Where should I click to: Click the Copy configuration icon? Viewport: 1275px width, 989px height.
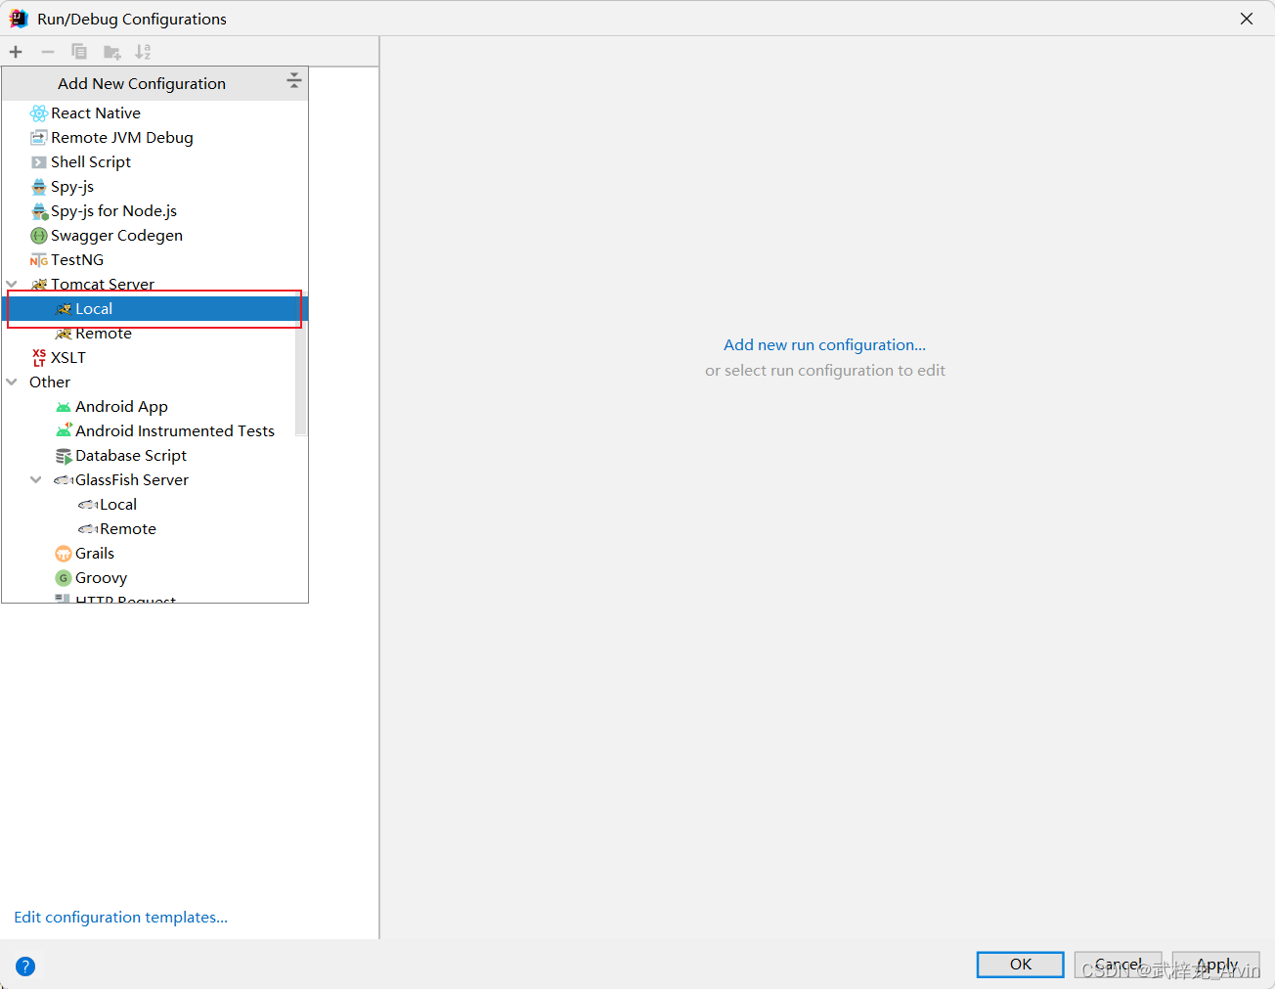click(x=79, y=52)
